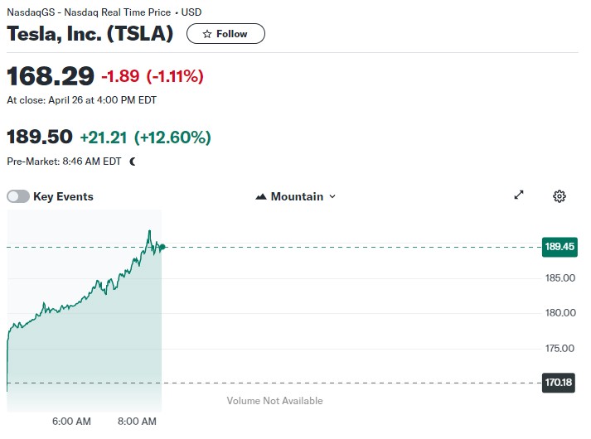Click the 175.00 price axis label
The width and height of the screenshot is (591, 439).
pos(560,348)
